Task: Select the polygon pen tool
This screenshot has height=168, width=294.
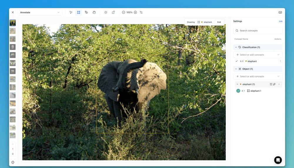Action: [86, 12]
